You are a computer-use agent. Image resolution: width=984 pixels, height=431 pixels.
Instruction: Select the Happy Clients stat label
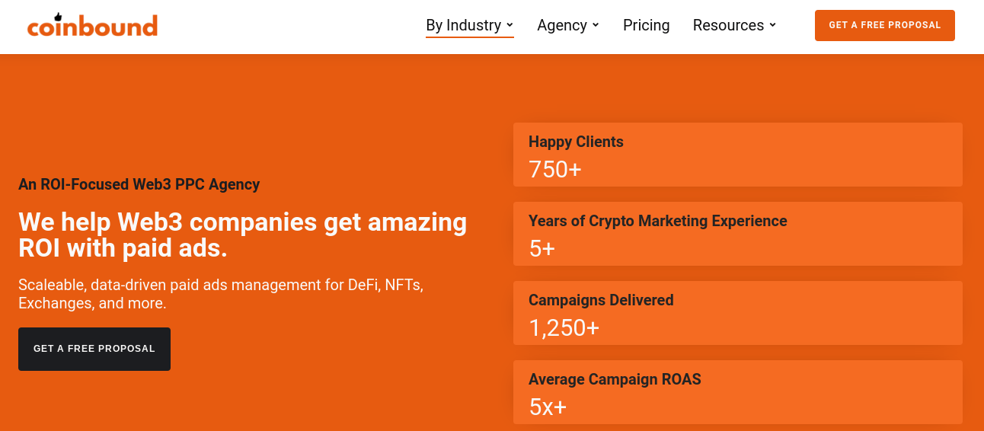point(576,142)
